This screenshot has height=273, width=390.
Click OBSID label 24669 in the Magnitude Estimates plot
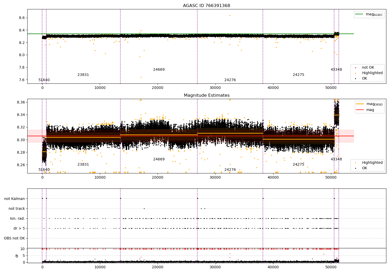click(159, 159)
